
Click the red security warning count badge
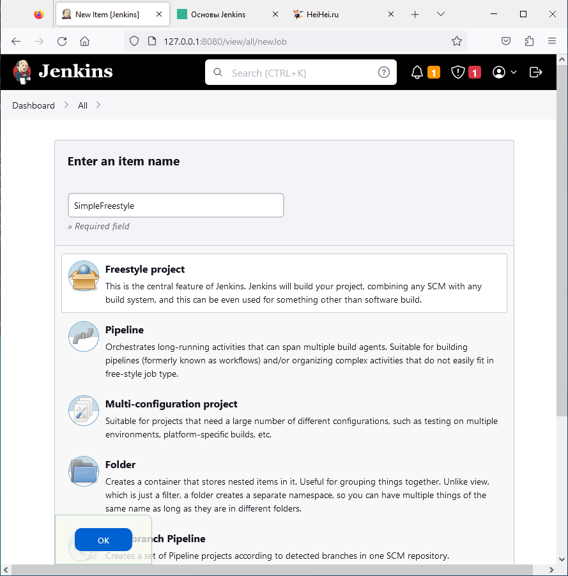474,72
